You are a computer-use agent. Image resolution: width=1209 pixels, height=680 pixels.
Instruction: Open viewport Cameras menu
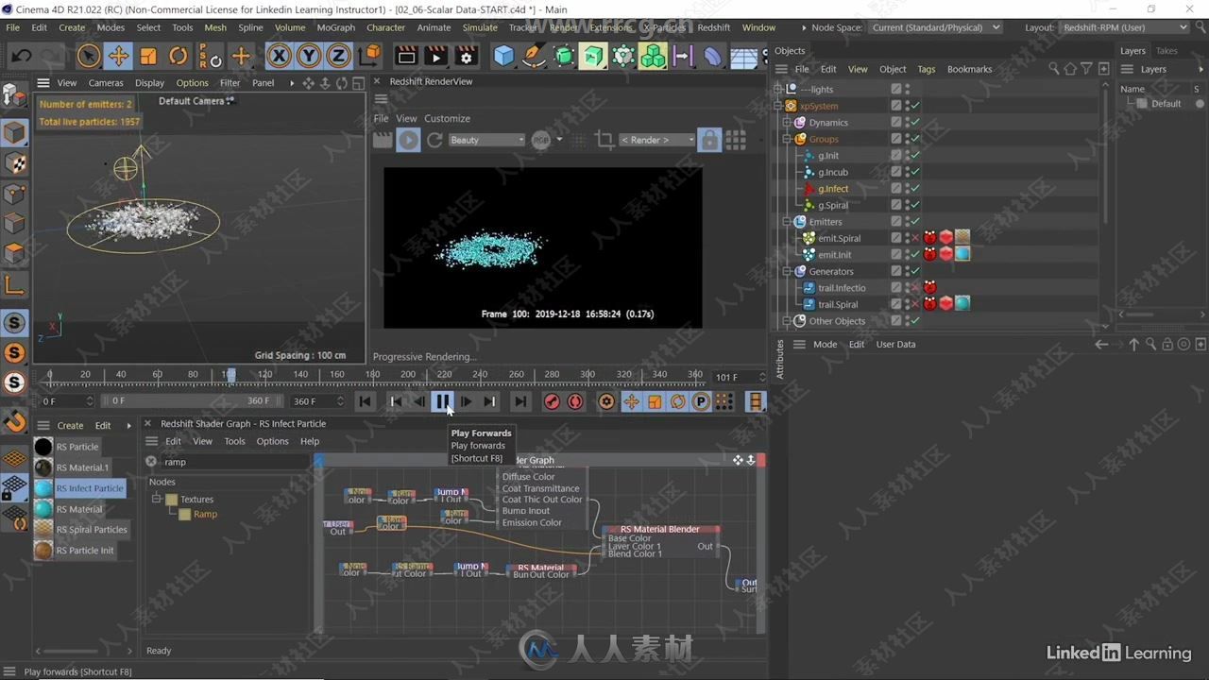[106, 83]
